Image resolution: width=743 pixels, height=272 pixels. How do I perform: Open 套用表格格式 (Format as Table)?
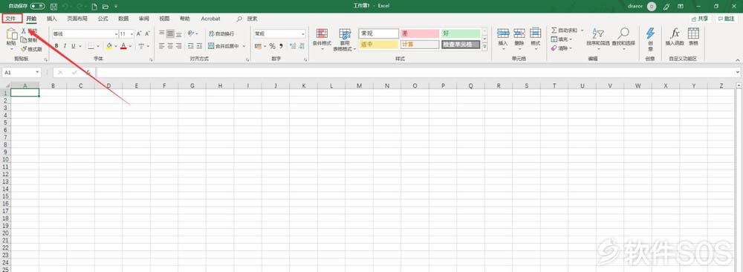click(345, 39)
